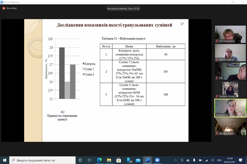The width and height of the screenshot is (247, 164).
Task: Click the OneDrive cloud tray icon
Action: click(188, 160)
